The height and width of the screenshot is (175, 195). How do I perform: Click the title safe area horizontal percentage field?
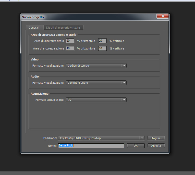click(x=70, y=41)
